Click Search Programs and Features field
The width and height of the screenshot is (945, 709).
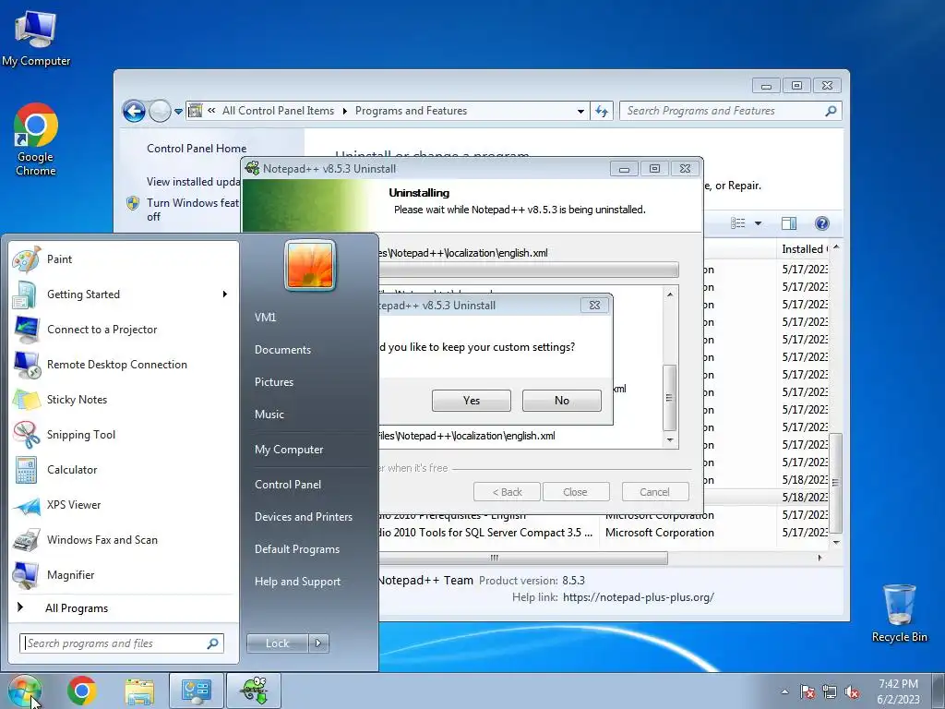[x=731, y=111]
